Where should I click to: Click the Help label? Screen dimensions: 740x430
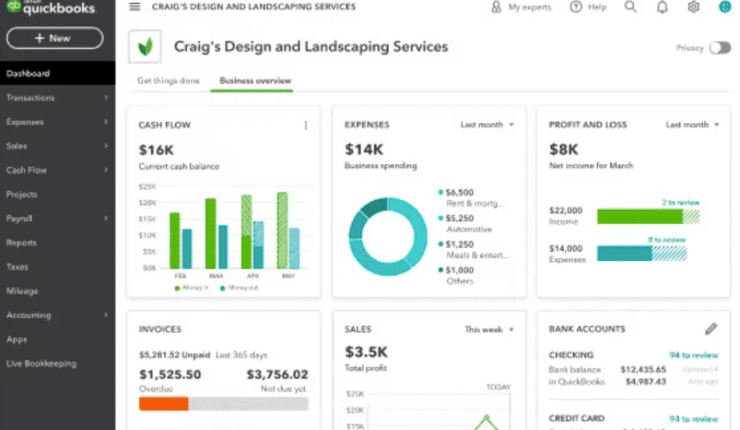coord(597,7)
